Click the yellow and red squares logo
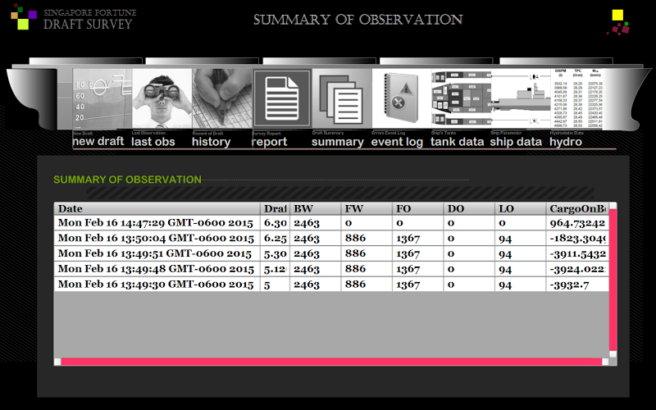 click(x=618, y=23)
